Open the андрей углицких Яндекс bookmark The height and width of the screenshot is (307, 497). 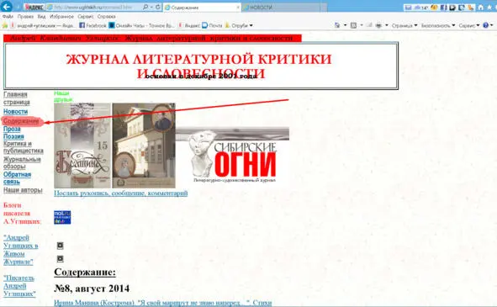[43, 25]
